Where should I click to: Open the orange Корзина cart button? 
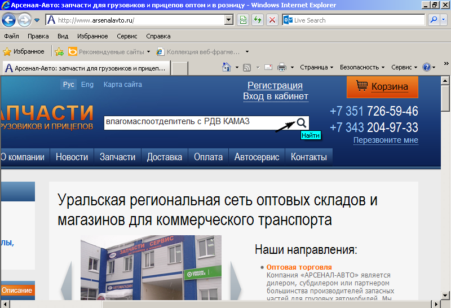[382, 87]
